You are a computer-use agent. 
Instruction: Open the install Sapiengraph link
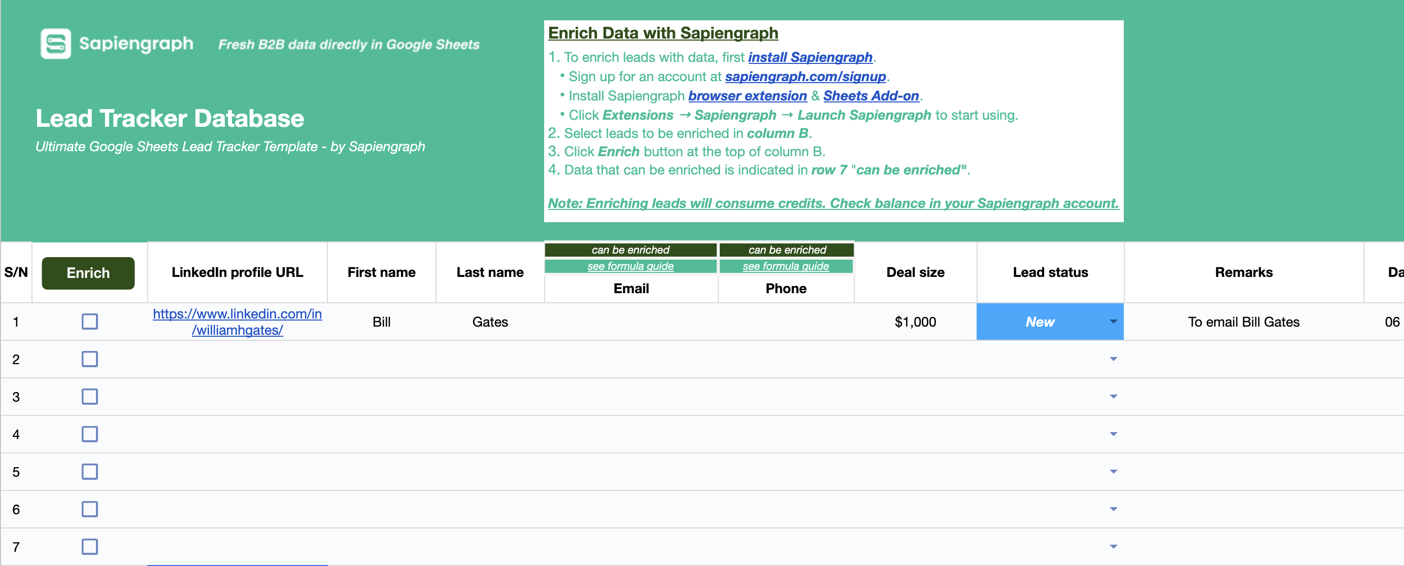coord(810,57)
